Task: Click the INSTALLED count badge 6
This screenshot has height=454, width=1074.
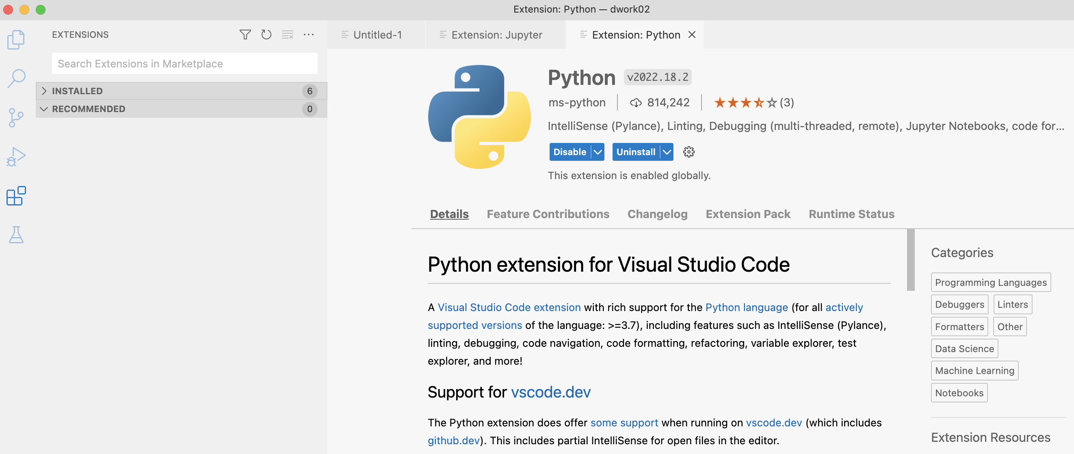Action: coord(310,91)
